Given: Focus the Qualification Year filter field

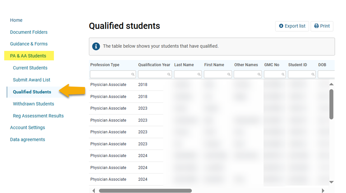Looking at the screenshot, I should pyautogui.click(x=155, y=75).
